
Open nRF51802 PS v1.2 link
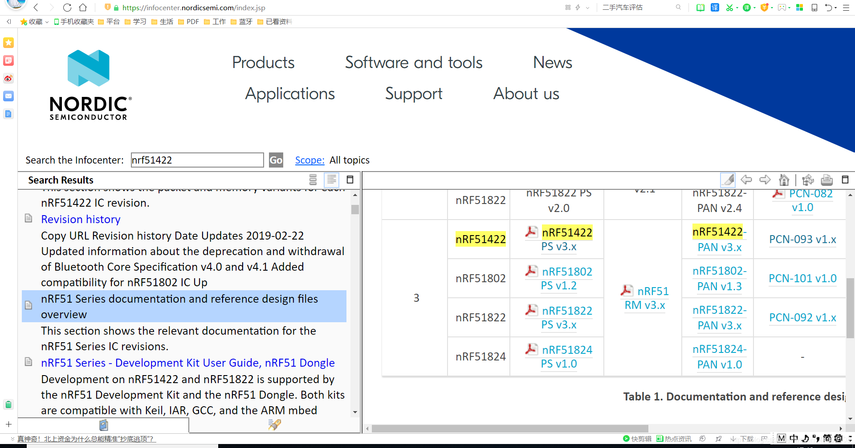[x=559, y=278]
